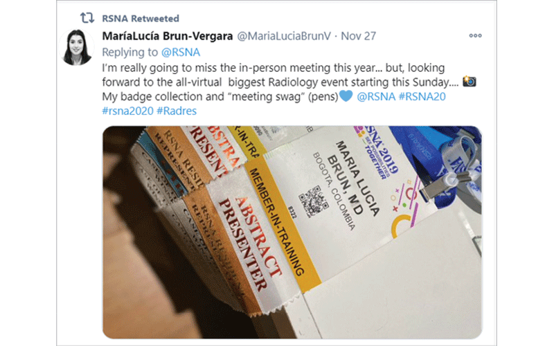The height and width of the screenshot is (346, 554).
Task: Follow the @RSNA link in Replying to
Action: click(x=181, y=53)
